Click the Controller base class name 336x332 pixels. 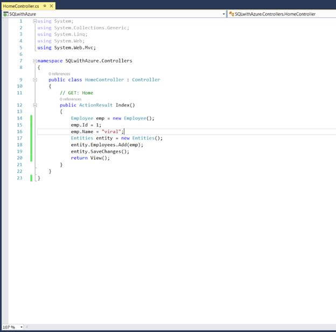click(x=146, y=80)
